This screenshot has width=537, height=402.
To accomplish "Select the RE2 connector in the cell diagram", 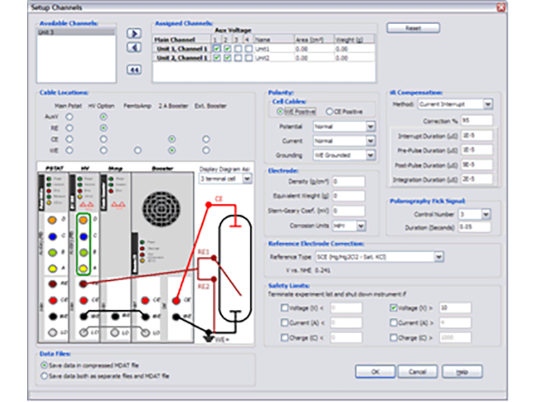I will pos(214,279).
